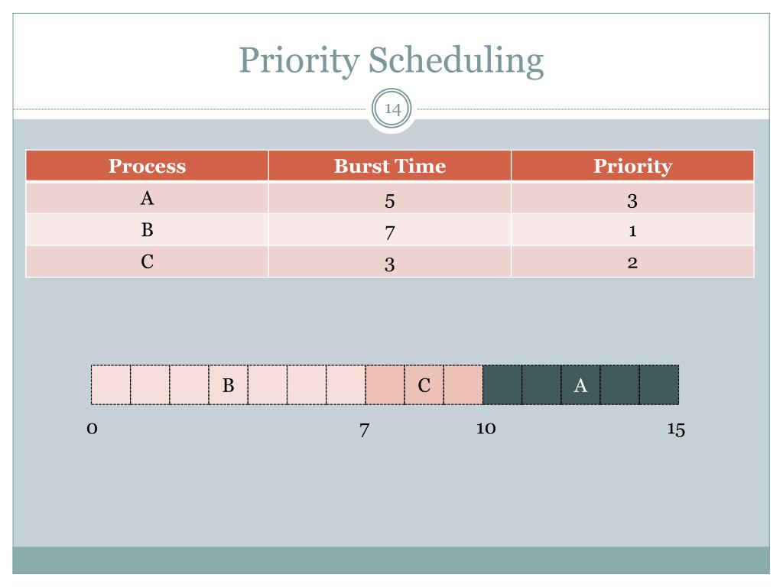Click the priority value 2 cell
Viewport: 783px width, 587px height.
point(632,261)
